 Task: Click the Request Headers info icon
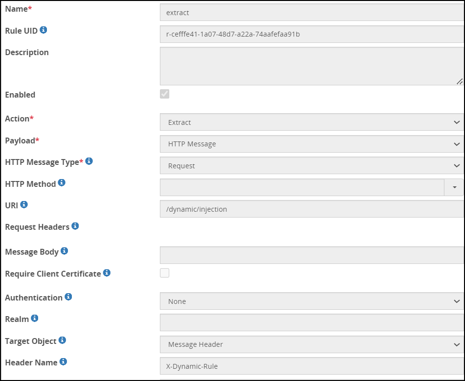(75, 226)
